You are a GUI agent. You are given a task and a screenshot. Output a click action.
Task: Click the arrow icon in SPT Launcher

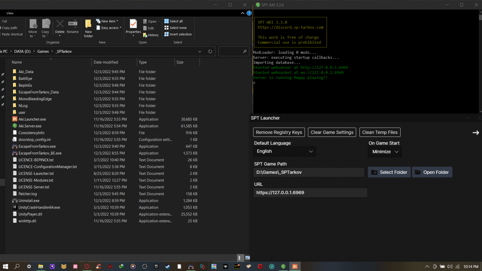point(476,133)
